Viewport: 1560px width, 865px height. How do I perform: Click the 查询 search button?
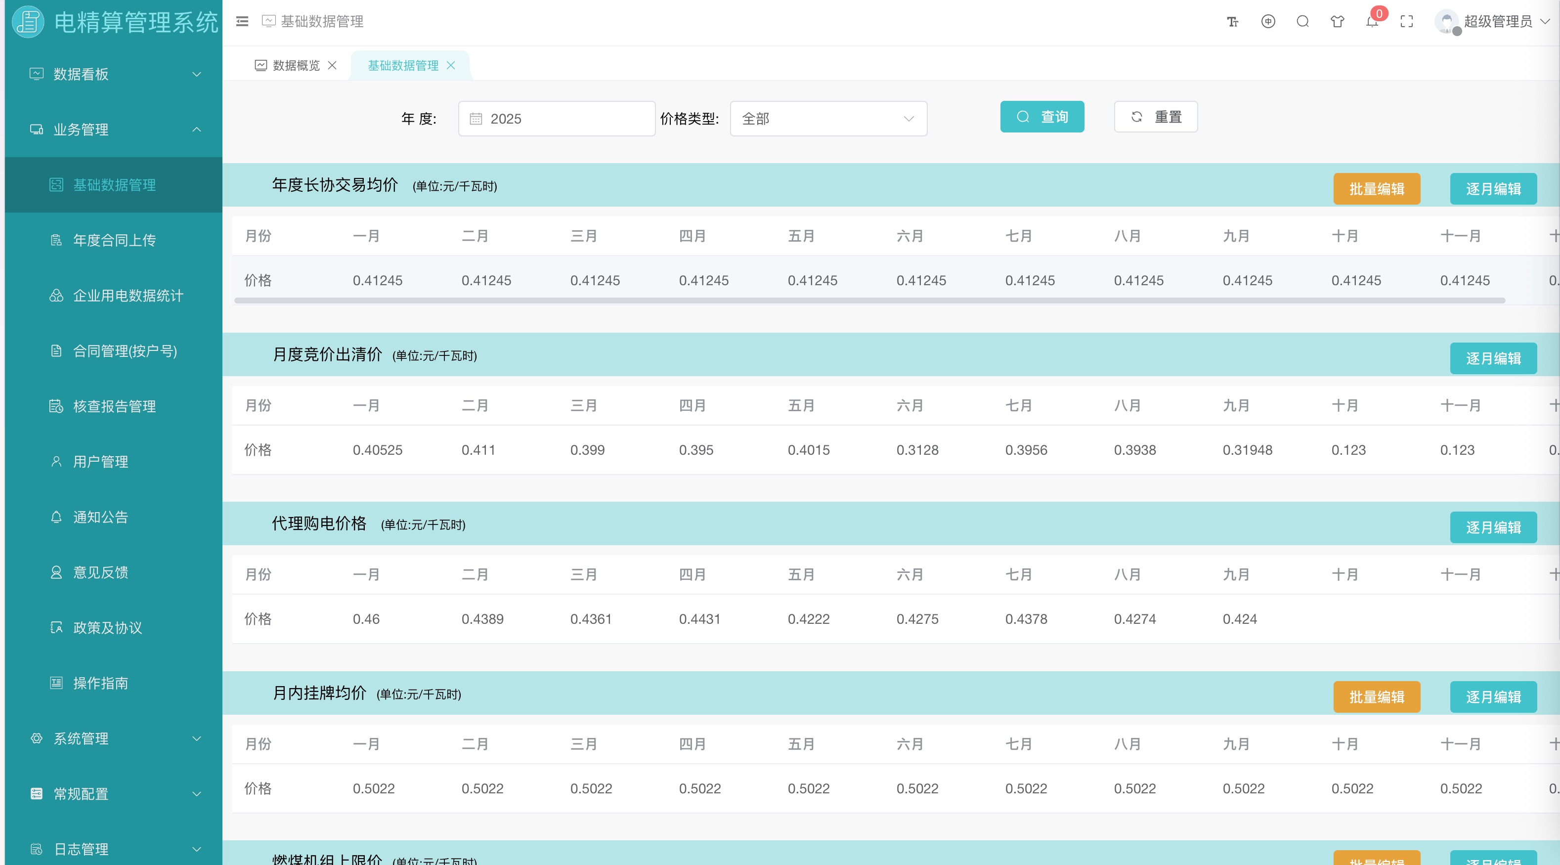[1041, 117]
